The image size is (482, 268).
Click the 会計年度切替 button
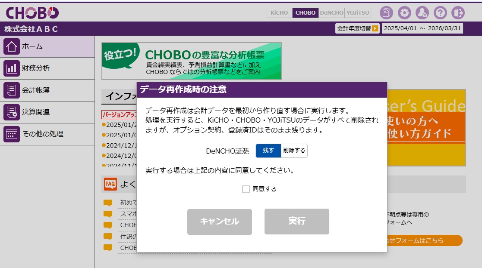pyautogui.click(x=357, y=28)
